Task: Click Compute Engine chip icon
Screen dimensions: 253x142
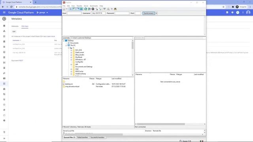Action: 4,19
